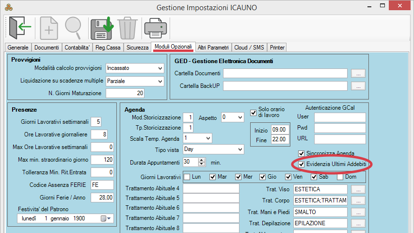Enable the Lun working day checkbox
Viewport: 414px width, 233px height.
[187, 177]
